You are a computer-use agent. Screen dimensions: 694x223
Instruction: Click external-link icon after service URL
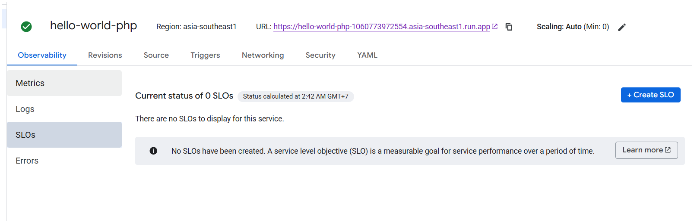pos(495,26)
